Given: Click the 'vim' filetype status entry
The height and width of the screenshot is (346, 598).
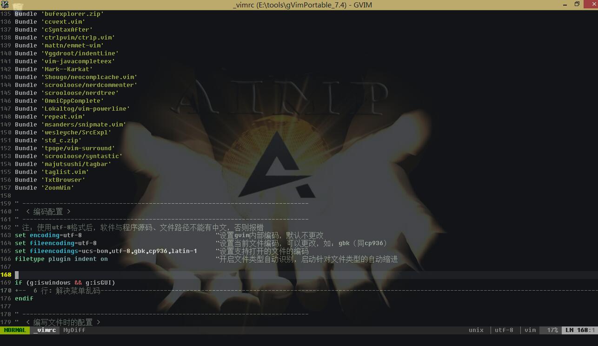Looking at the screenshot, I should point(530,330).
